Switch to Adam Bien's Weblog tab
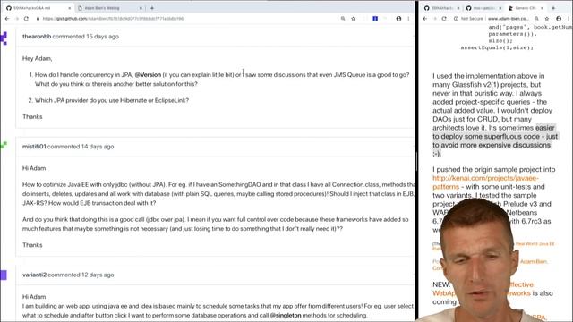 (x=109, y=8)
